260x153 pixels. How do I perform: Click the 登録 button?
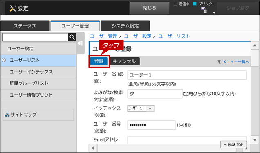(x=99, y=61)
